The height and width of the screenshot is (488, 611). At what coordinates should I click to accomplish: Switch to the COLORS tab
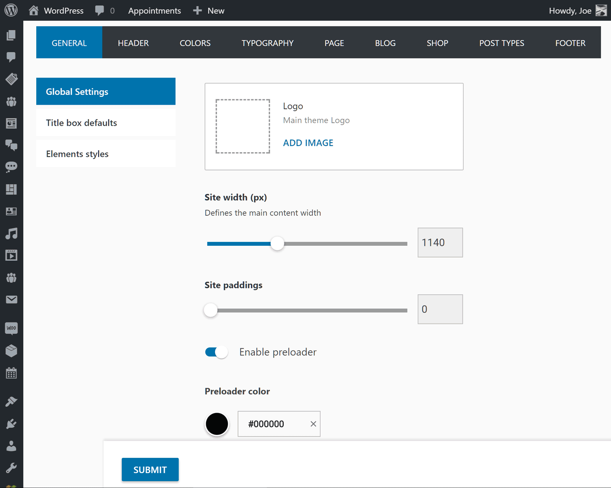195,43
